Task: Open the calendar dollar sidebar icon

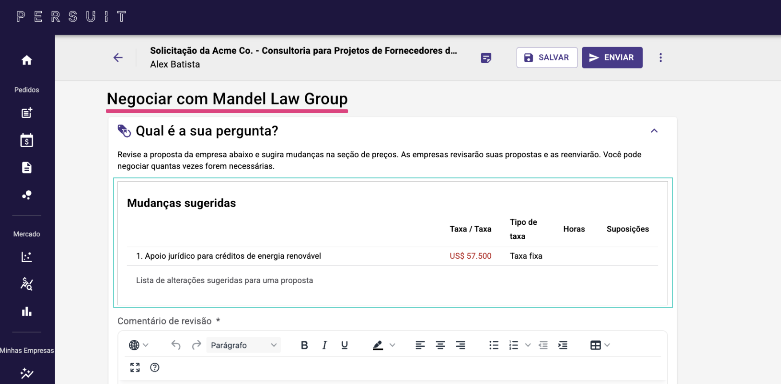Action: pos(27,140)
